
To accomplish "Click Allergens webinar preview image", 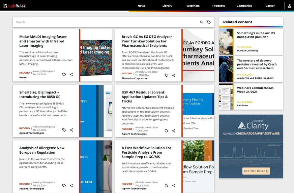I will (x=96, y=166).
